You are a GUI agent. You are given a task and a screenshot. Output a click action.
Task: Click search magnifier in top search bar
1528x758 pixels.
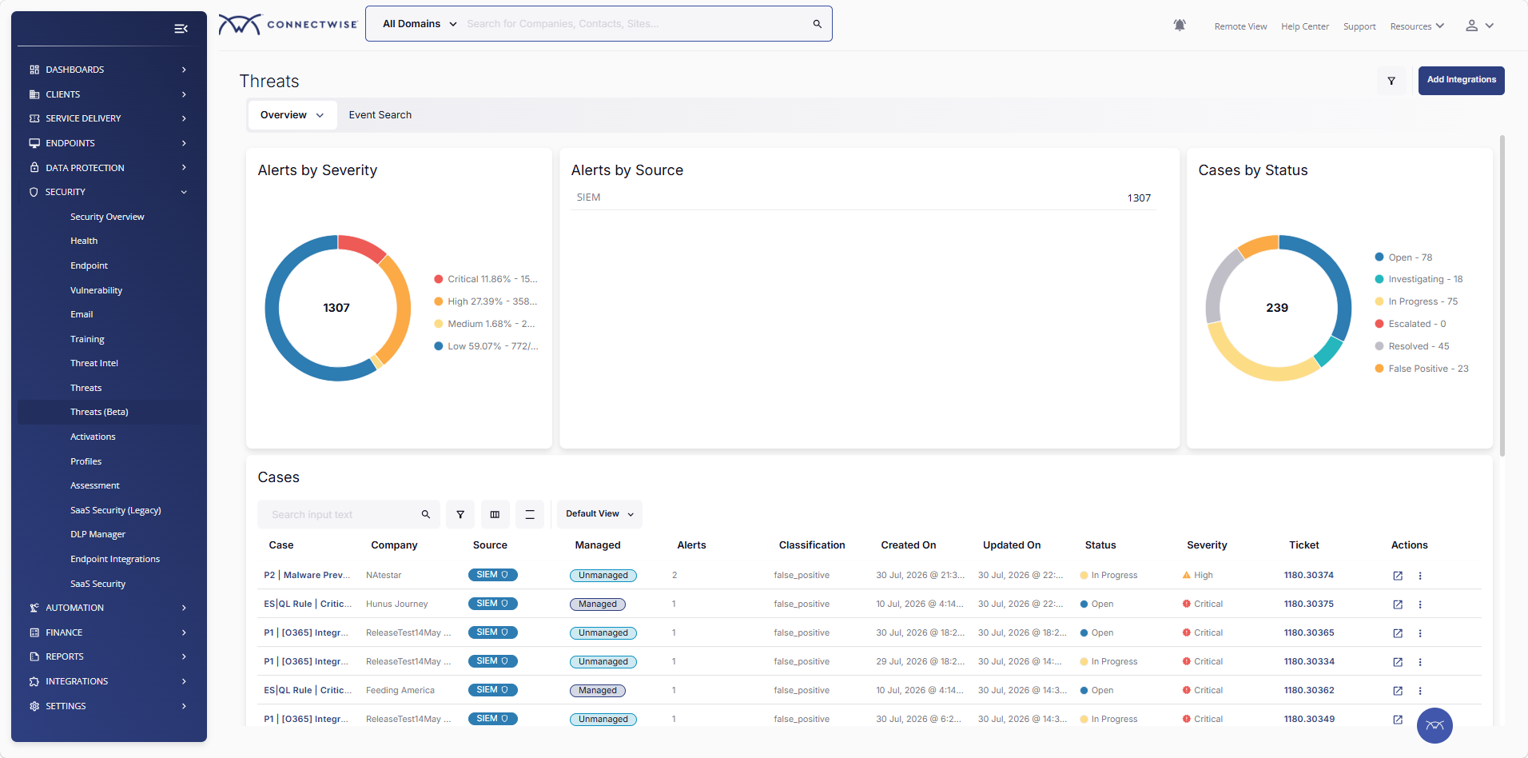coord(818,24)
